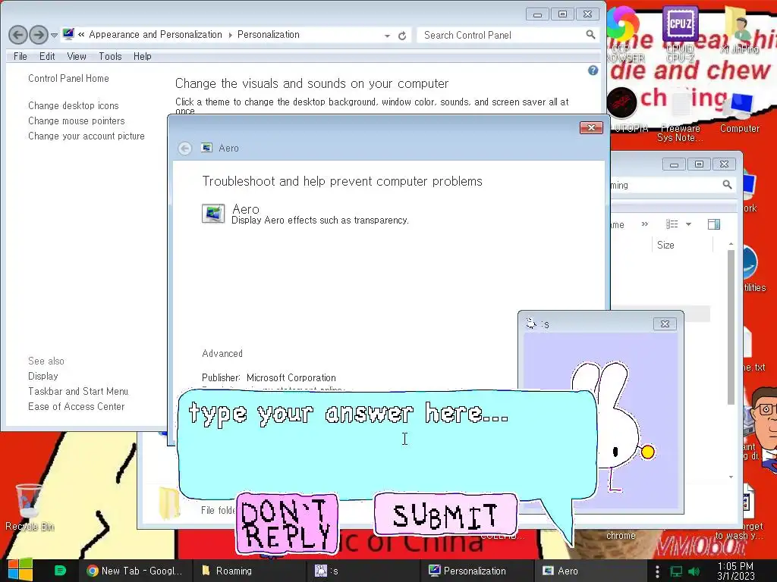This screenshot has width=777, height=582.
Task: Open the Xi JinPing desktop folder icon
Action: coord(740,30)
